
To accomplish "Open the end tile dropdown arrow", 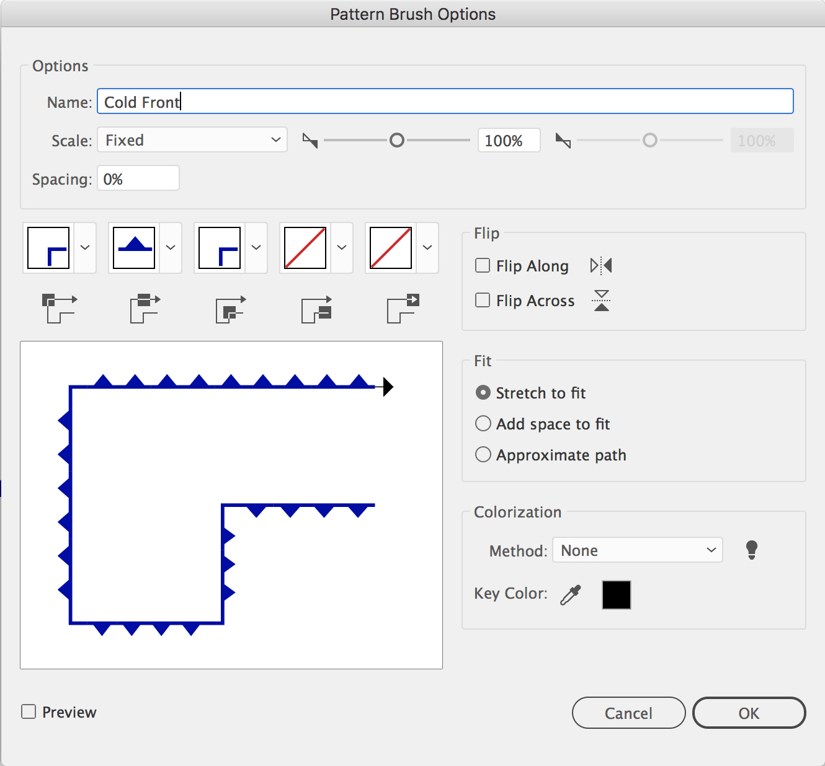I will pyautogui.click(x=427, y=248).
